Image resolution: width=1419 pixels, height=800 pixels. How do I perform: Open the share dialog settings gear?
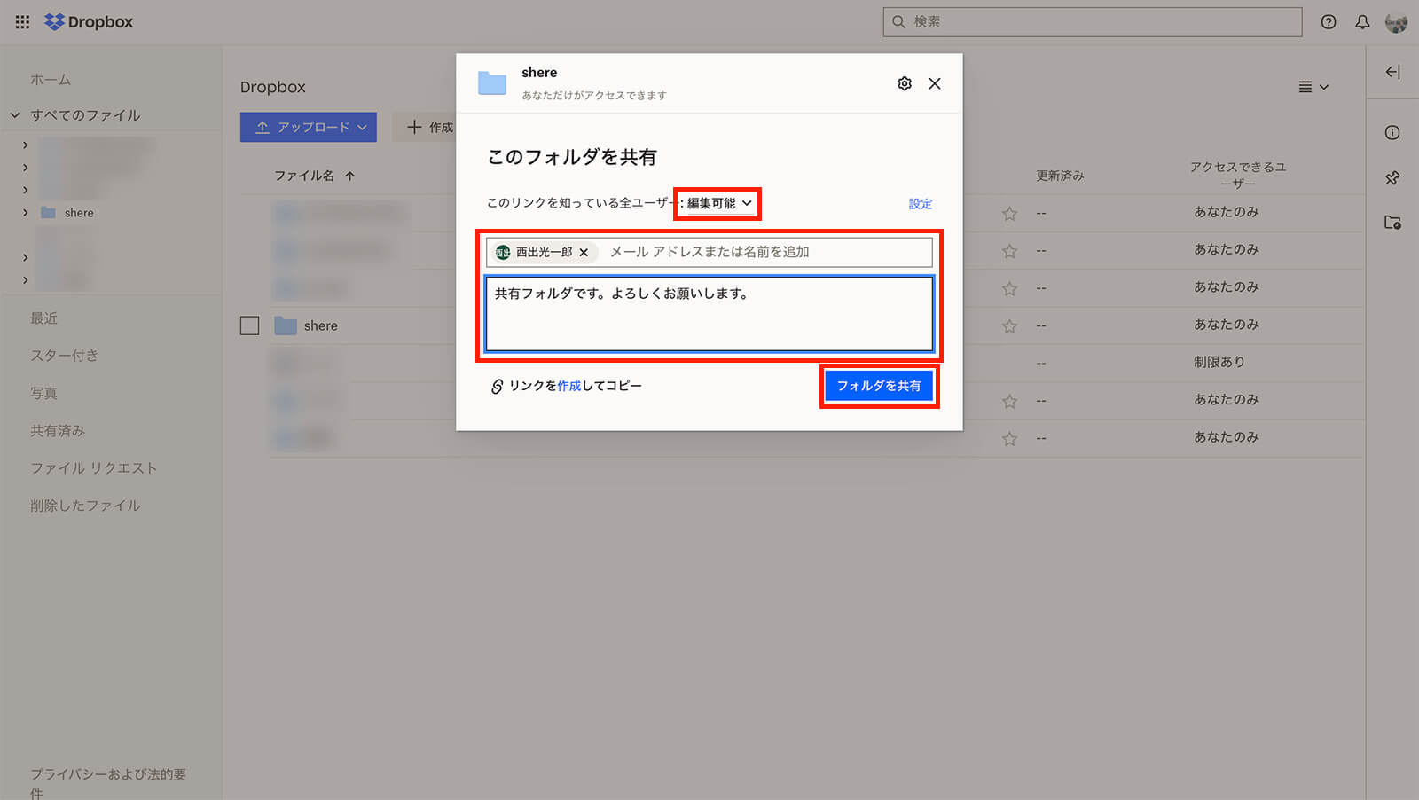[904, 83]
